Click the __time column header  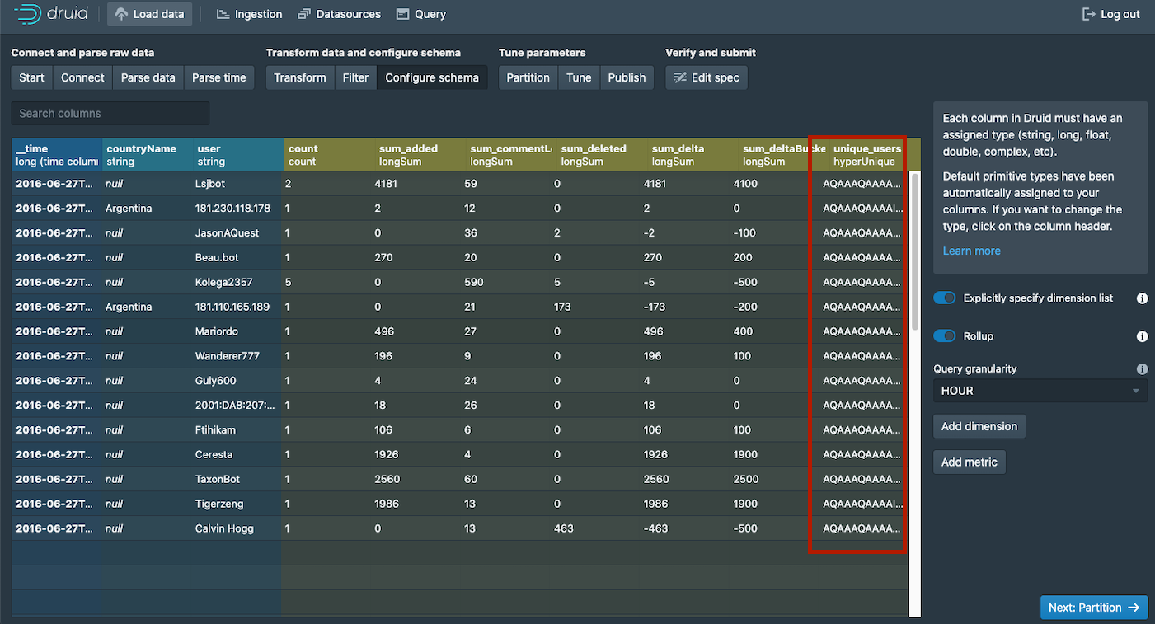click(57, 155)
